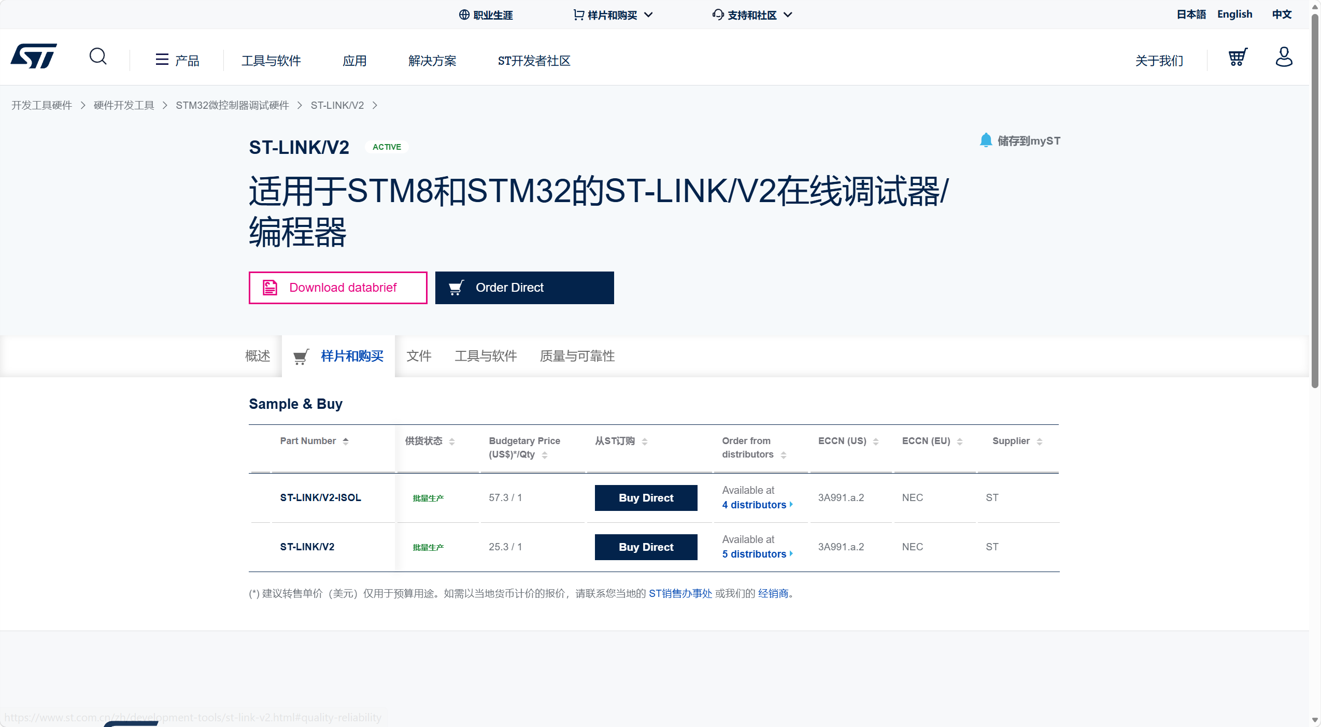Click ST-LINK/V2 part number in table
Screen dimensions: 1321x727
point(307,547)
